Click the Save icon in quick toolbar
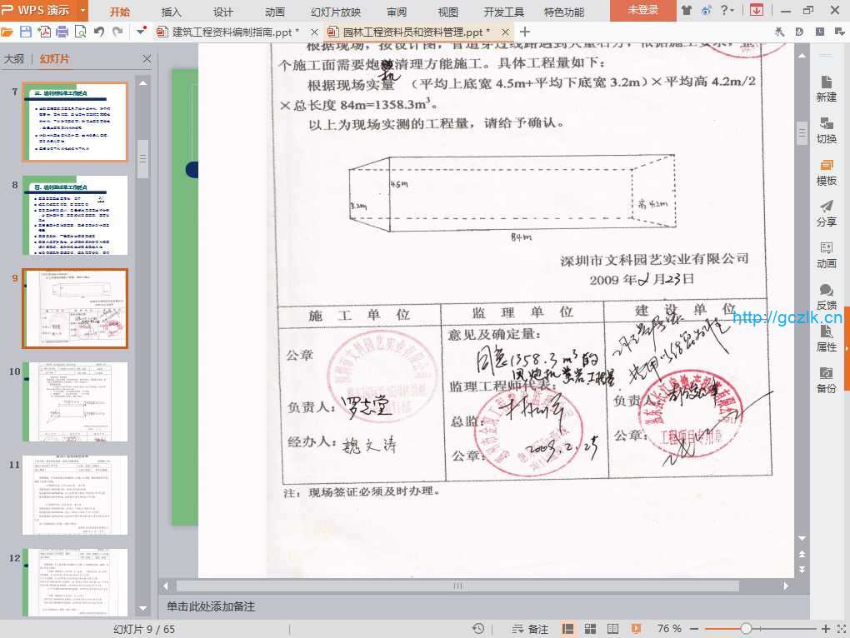 click(x=26, y=32)
